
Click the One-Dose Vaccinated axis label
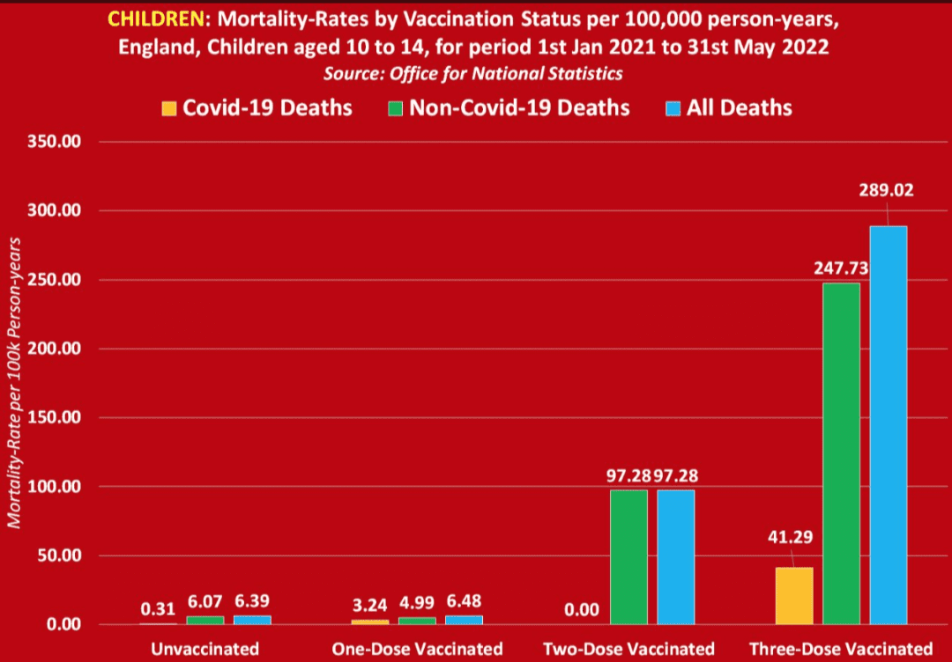click(x=417, y=649)
